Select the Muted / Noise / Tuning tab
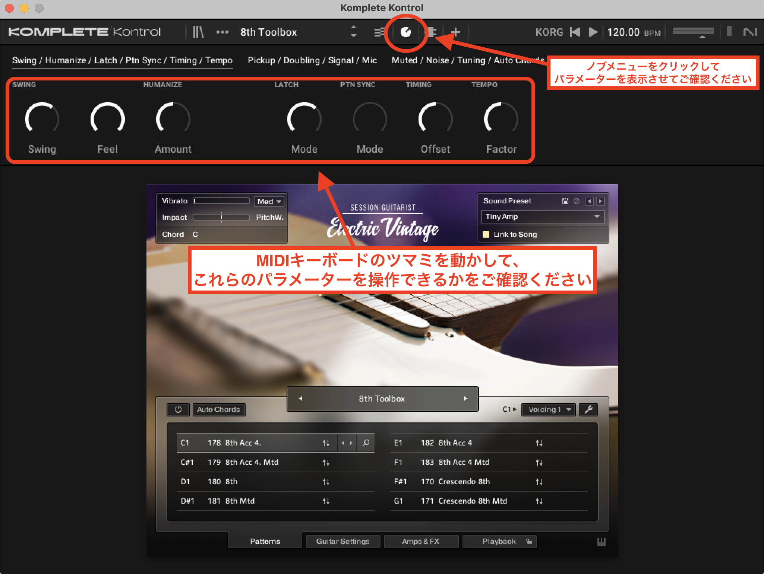The image size is (764, 574). coord(468,60)
